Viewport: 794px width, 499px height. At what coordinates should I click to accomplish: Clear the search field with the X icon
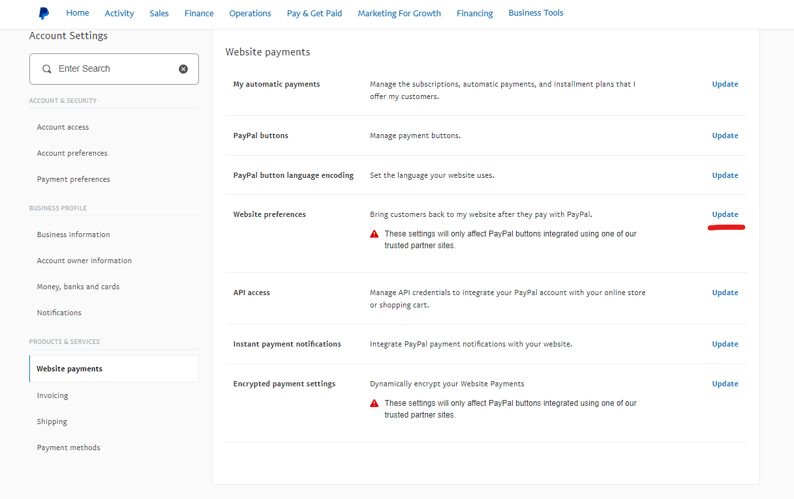[183, 69]
